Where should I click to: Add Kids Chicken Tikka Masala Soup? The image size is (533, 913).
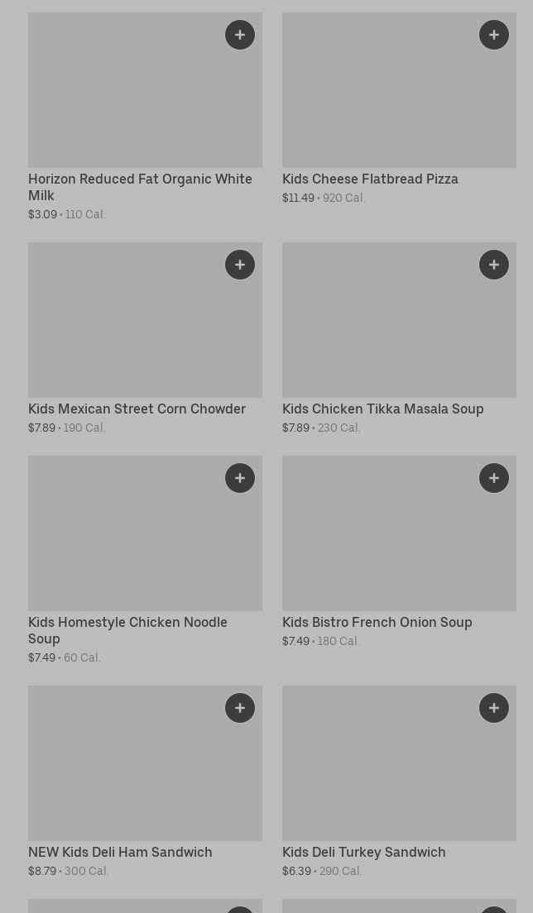point(494,265)
